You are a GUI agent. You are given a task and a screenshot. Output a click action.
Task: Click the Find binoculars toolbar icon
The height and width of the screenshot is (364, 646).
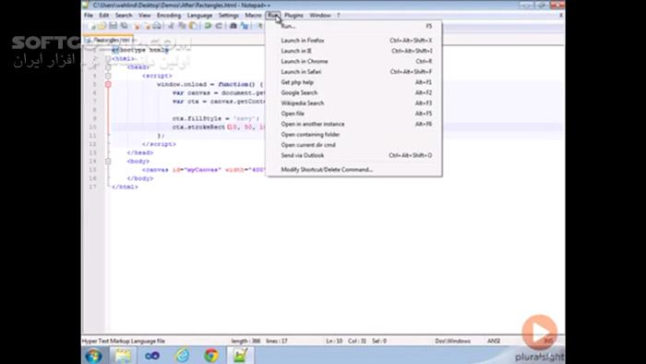tap(233, 26)
